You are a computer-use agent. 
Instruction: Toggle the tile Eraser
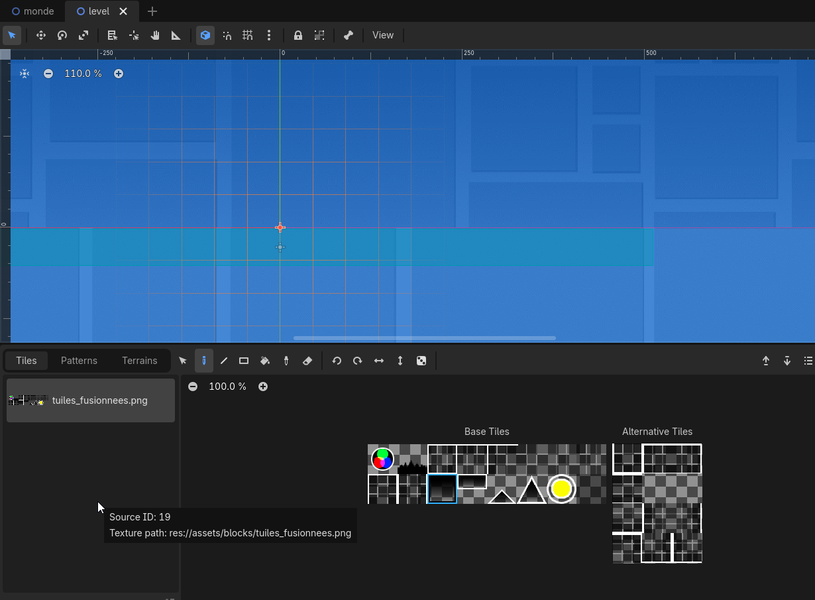[x=307, y=361]
